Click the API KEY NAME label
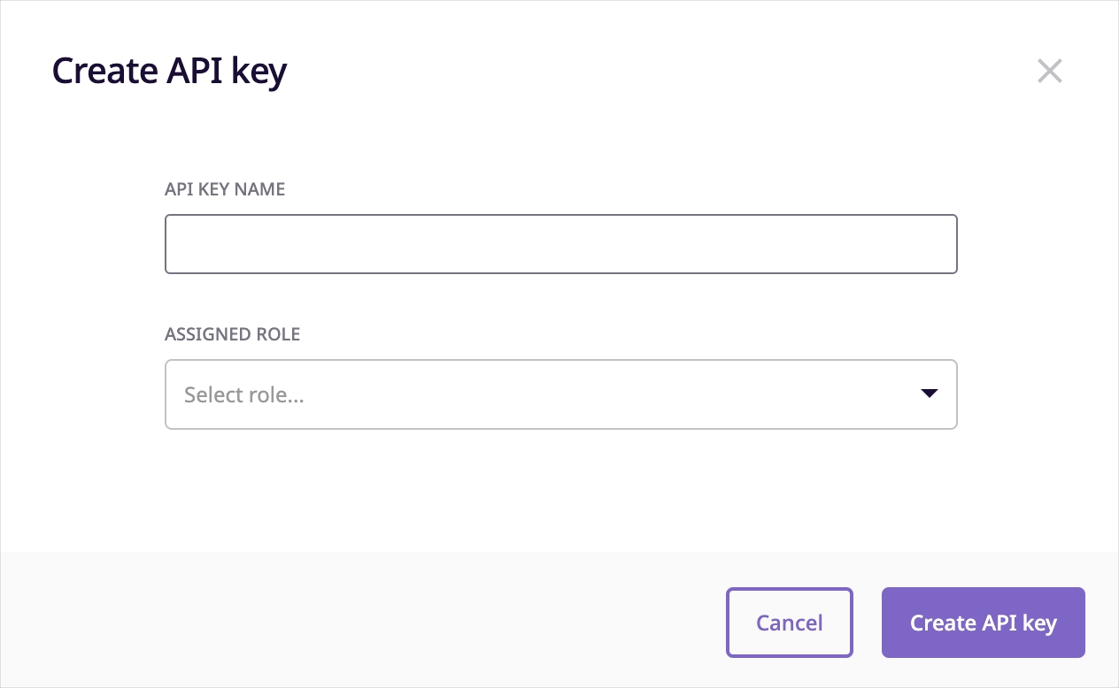The height and width of the screenshot is (688, 1119). tap(225, 189)
